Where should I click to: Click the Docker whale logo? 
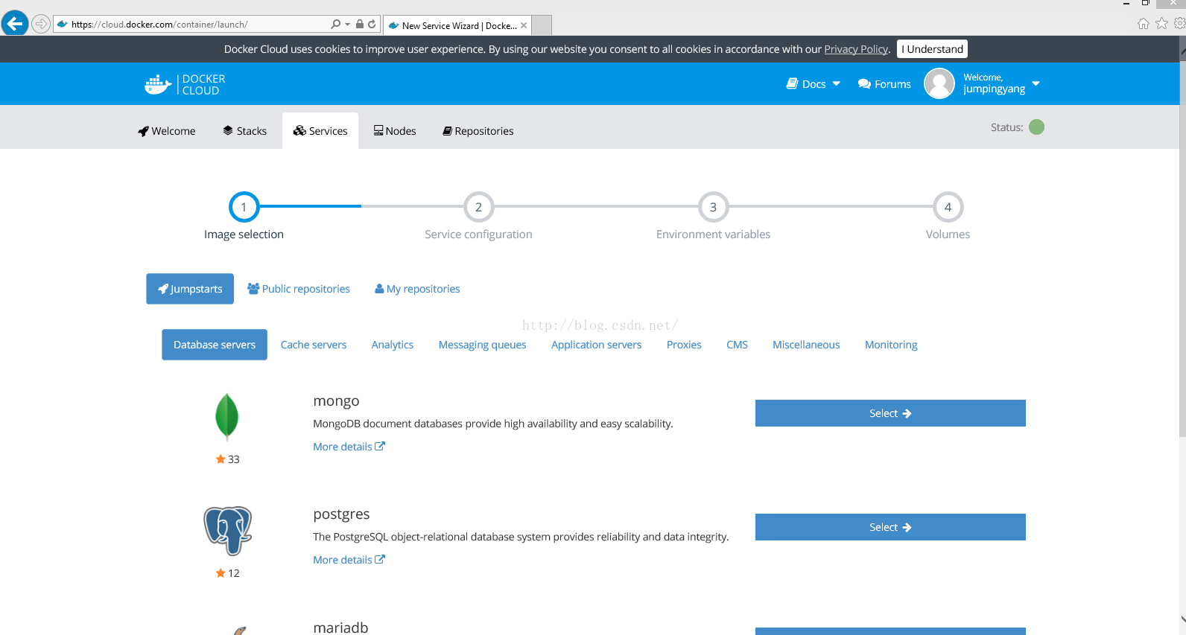(158, 84)
